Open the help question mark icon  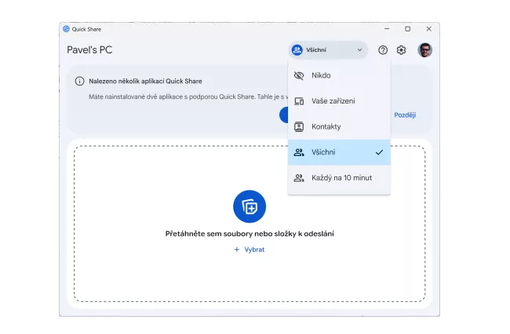click(x=383, y=50)
